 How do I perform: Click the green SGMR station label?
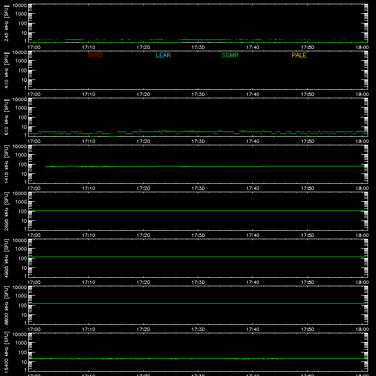click(230, 55)
